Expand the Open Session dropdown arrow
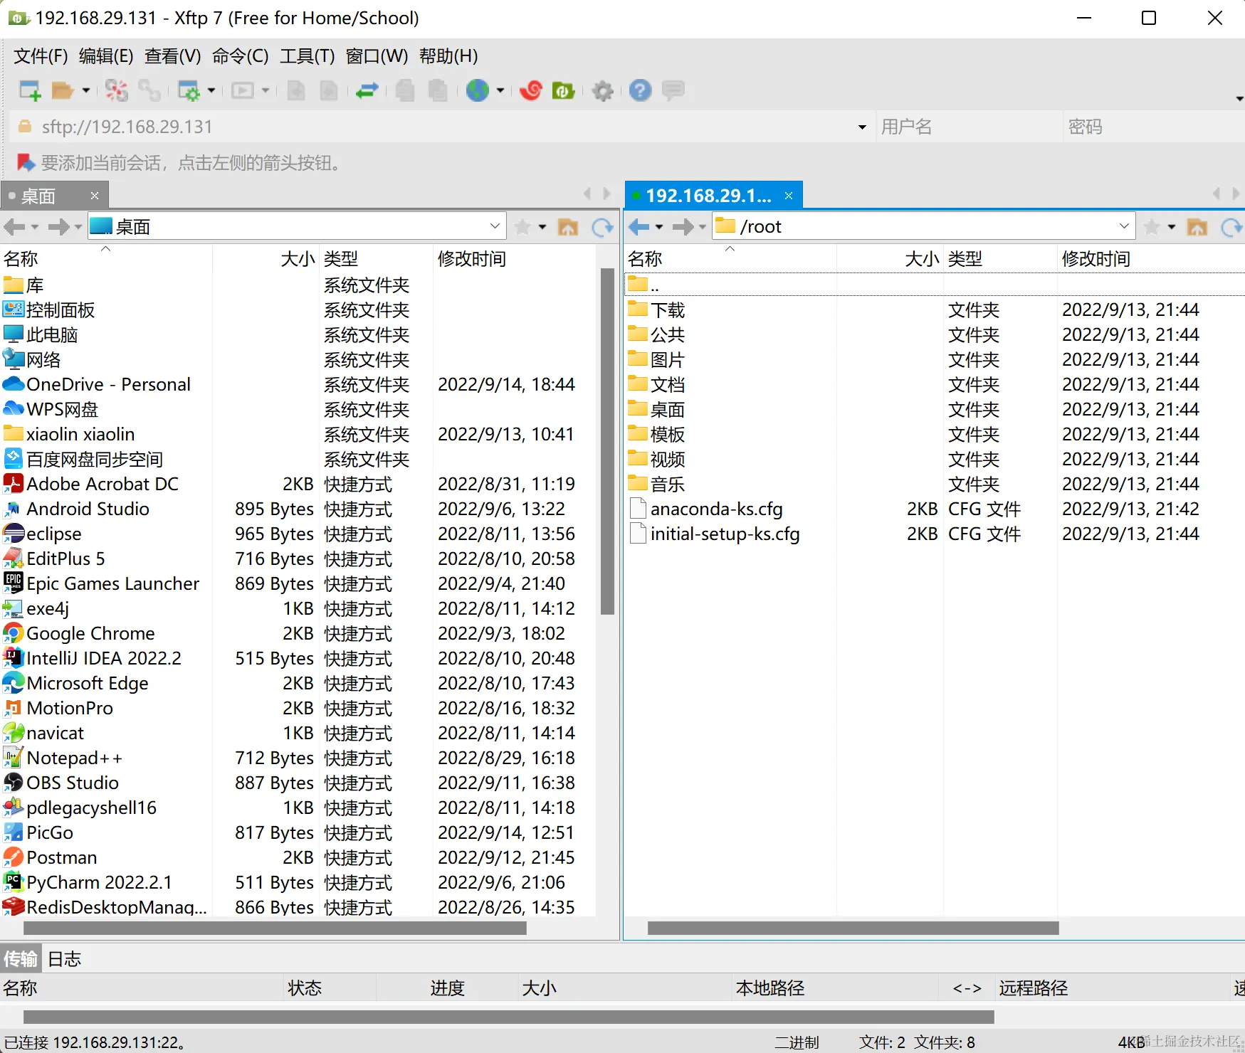Image resolution: width=1245 pixels, height=1053 pixels. tap(86, 90)
